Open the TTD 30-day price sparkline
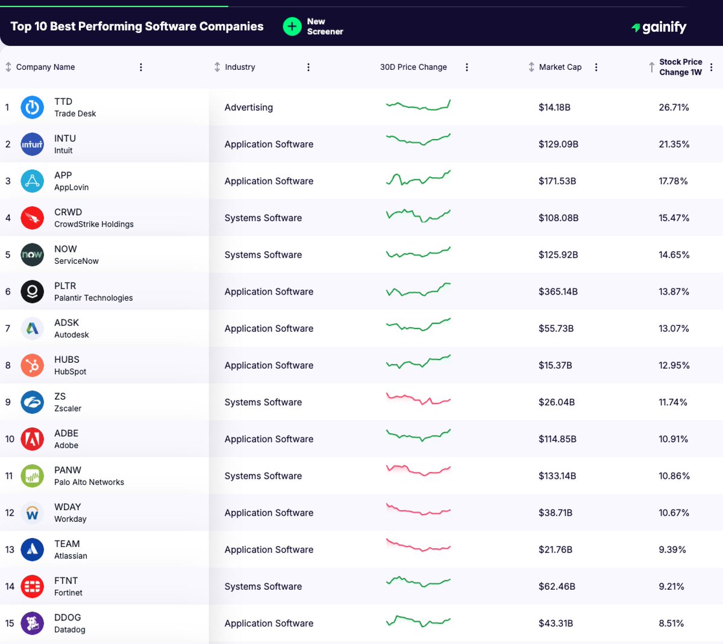The height and width of the screenshot is (644, 723). (x=418, y=106)
